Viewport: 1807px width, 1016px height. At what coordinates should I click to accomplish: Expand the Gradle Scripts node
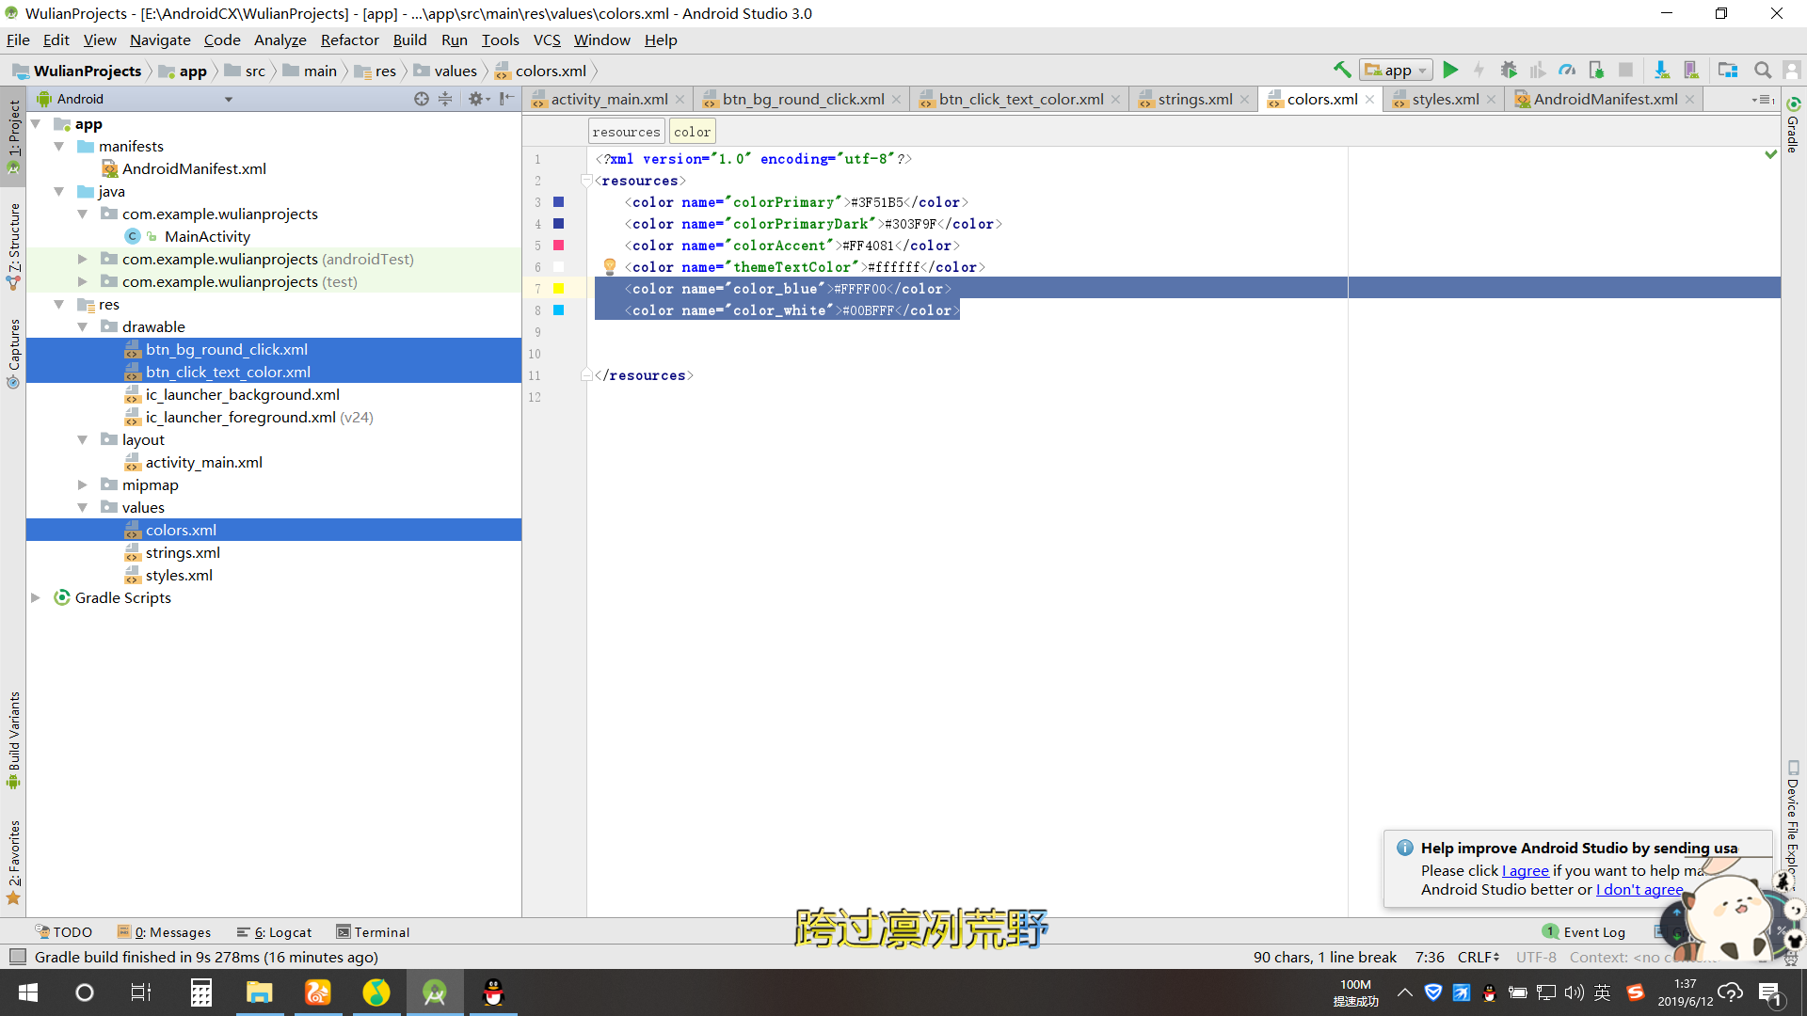point(36,597)
